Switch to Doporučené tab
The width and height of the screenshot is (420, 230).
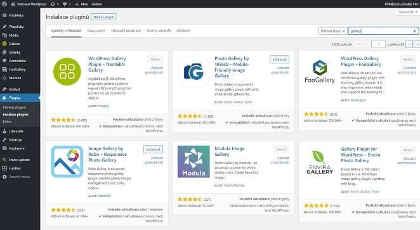point(96,30)
